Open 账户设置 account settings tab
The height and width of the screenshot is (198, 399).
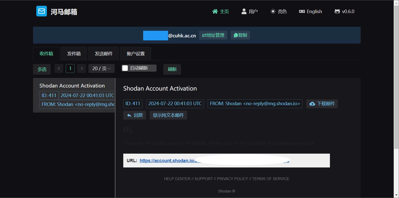pos(136,53)
